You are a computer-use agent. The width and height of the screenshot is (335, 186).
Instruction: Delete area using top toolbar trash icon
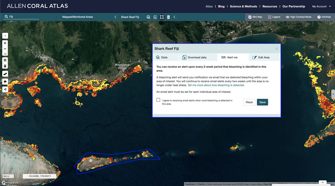click(169, 17)
